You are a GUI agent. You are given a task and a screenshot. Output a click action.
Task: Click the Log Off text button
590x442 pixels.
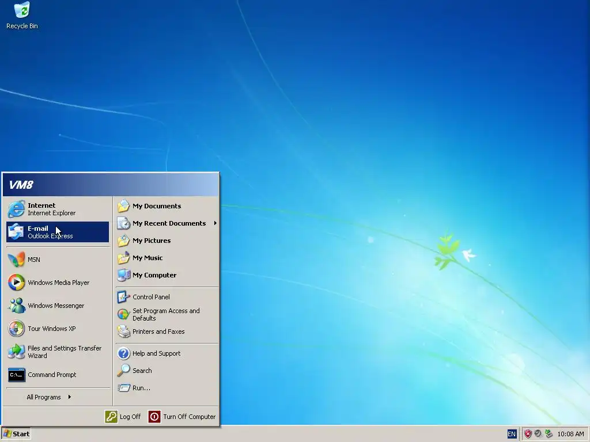point(130,417)
